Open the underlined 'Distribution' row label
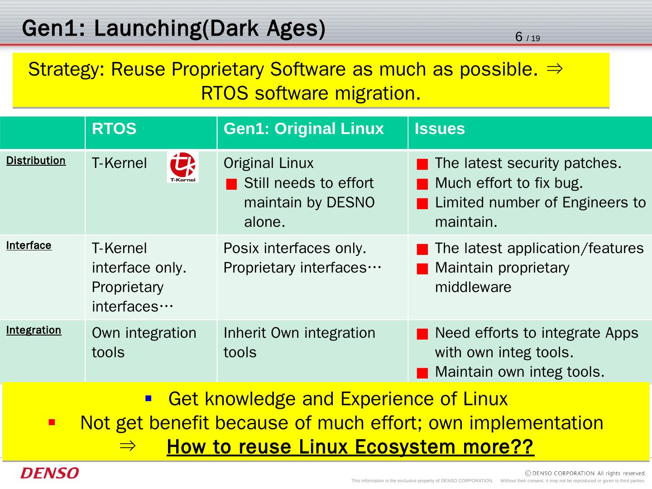This screenshot has width=652, height=489. (36, 161)
